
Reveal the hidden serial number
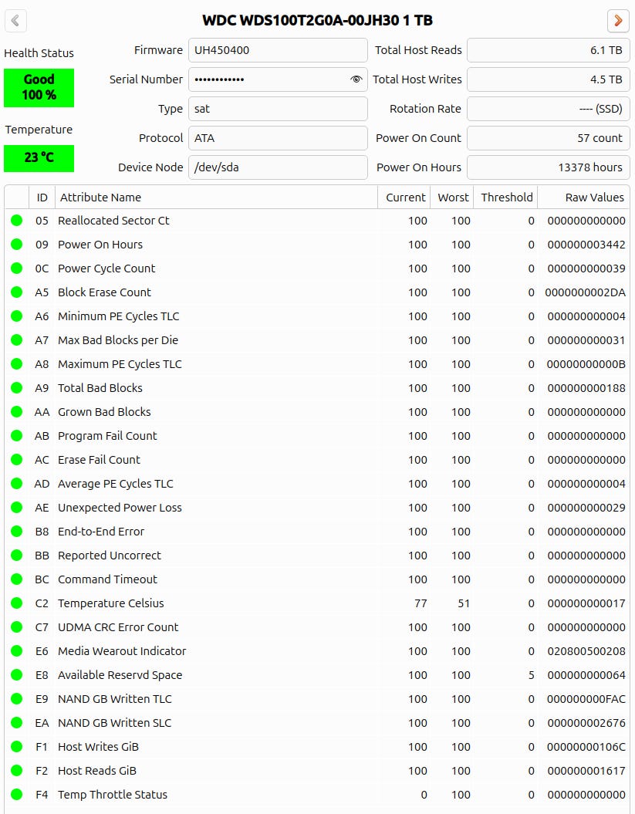click(x=356, y=79)
